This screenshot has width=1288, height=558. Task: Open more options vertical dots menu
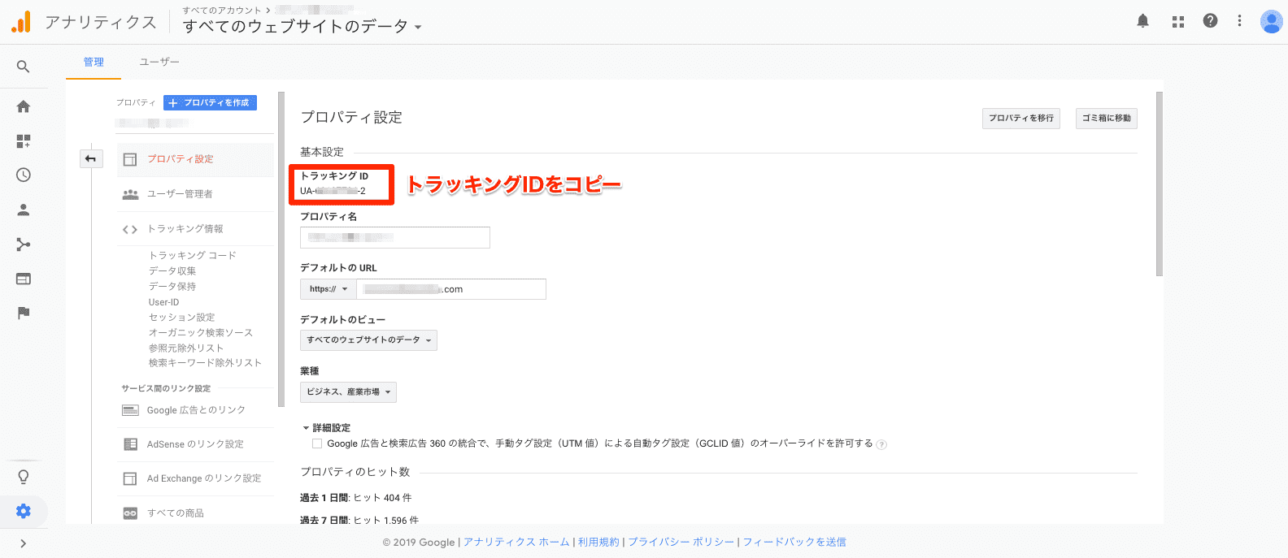(1239, 21)
